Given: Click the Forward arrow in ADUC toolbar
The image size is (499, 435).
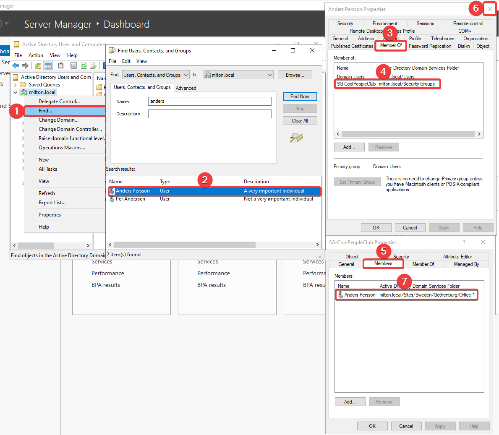Looking at the screenshot, I should [25, 65].
